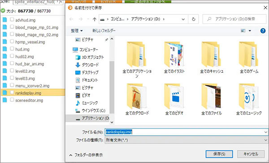The image size is (269, 163).
Task: Check the hpmp_vessel.img checkbox
Action: tap(12, 41)
